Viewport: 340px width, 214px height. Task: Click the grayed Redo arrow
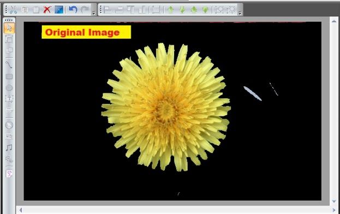click(x=85, y=9)
